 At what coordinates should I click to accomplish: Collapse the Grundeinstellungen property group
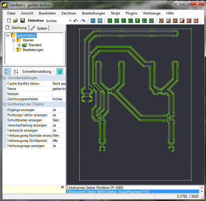[5, 78]
